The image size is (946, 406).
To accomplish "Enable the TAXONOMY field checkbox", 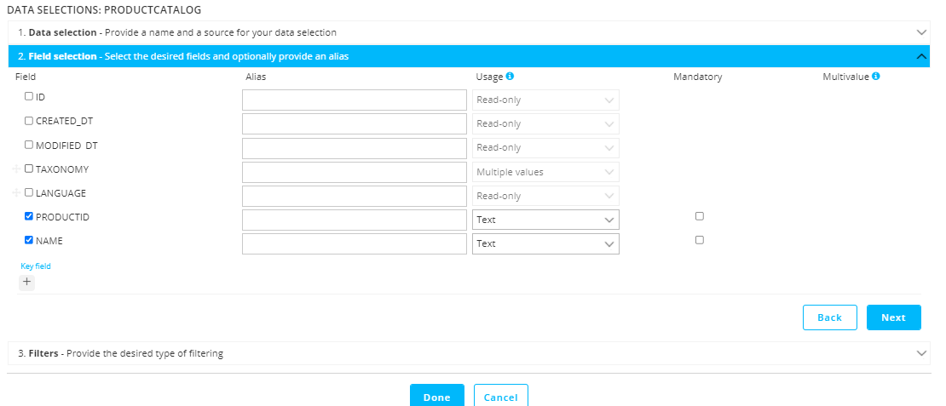I will 29,169.
